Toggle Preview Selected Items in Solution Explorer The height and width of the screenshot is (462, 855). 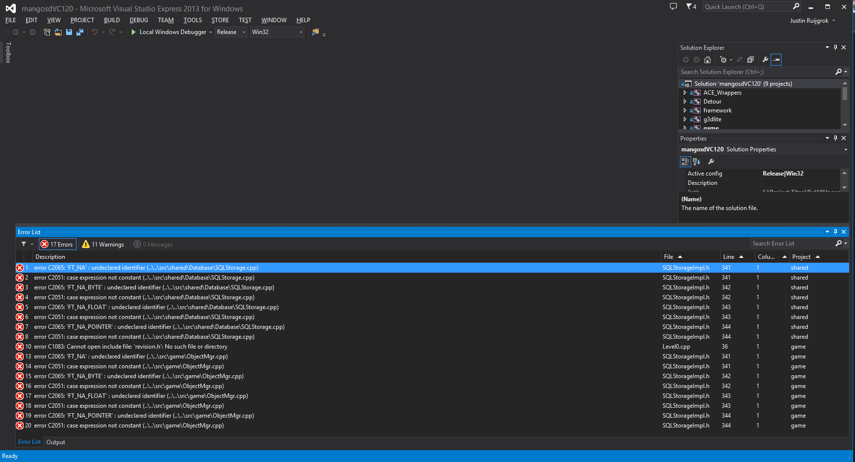pos(776,60)
